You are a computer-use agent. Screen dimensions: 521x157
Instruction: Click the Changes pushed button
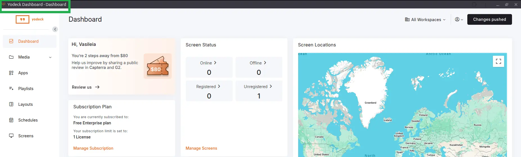(x=490, y=19)
